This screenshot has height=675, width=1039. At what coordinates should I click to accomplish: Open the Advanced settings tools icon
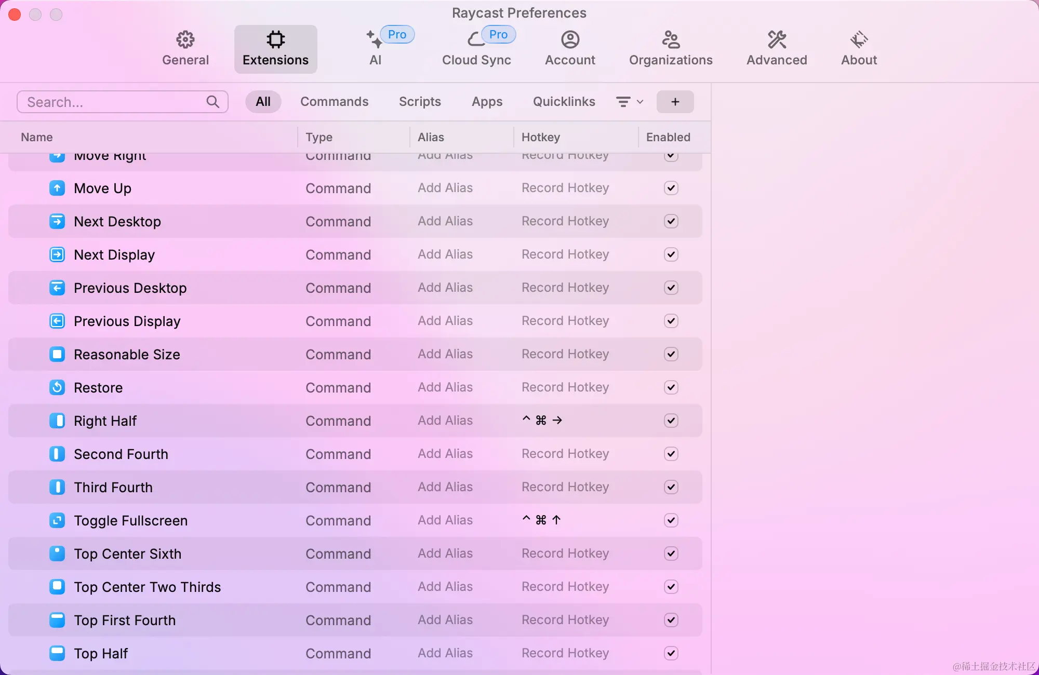777,39
